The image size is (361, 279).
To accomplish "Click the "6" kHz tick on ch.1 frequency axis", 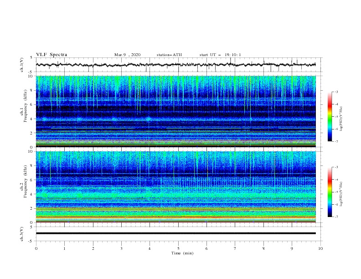I will point(32,104).
